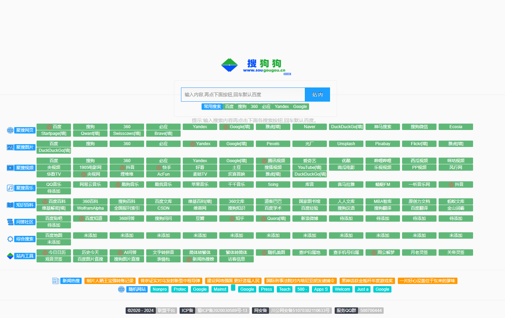Image resolution: width=505 pixels, height=318 pixels.
Task: Click the 知乎 link
Action: 236,218
